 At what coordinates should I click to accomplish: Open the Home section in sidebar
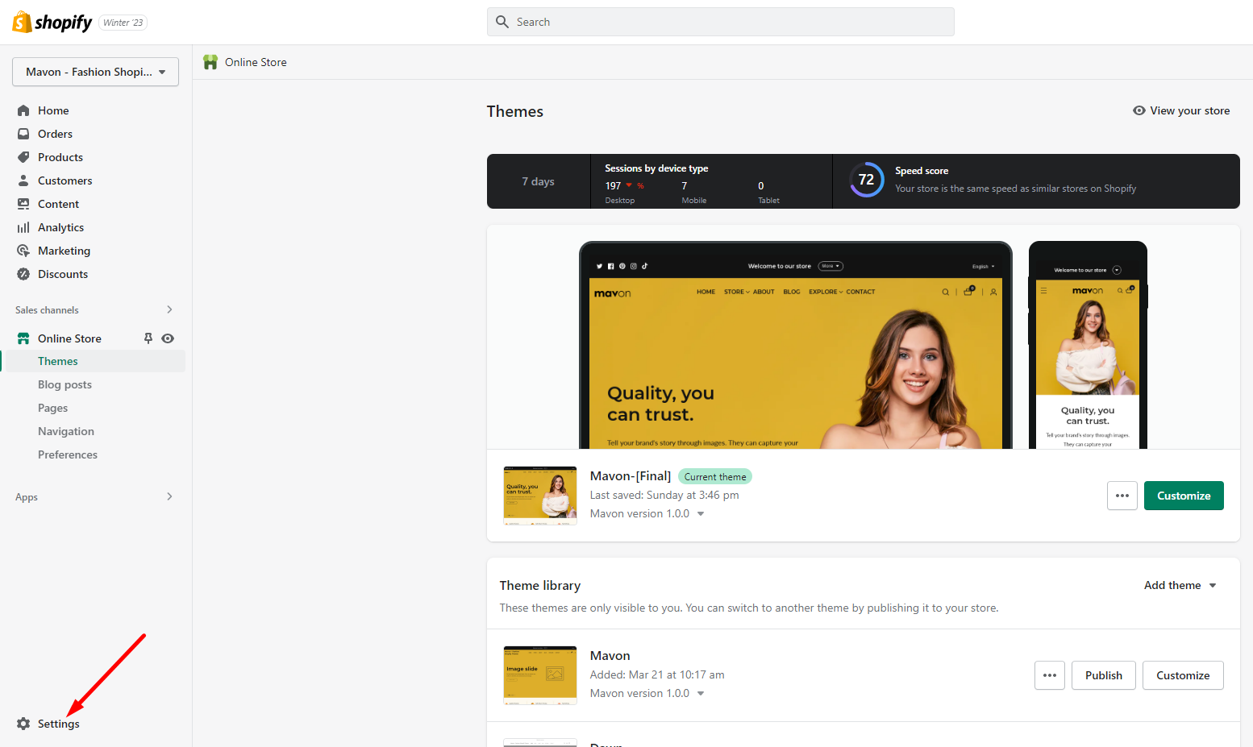click(x=53, y=110)
